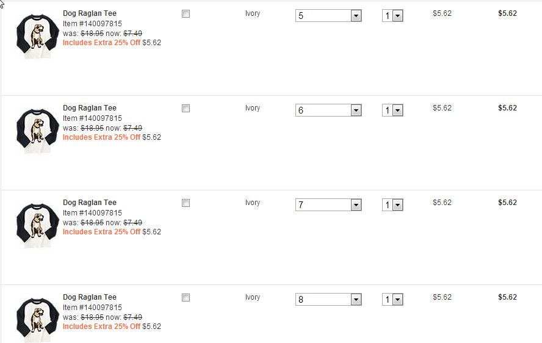Image resolution: width=542 pixels, height=343 pixels.
Task: Expand the size dropdown showing 6
Action: [328, 110]
